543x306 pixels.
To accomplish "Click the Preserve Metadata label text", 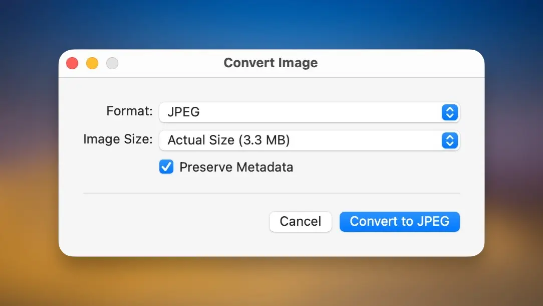I will 236,167.
